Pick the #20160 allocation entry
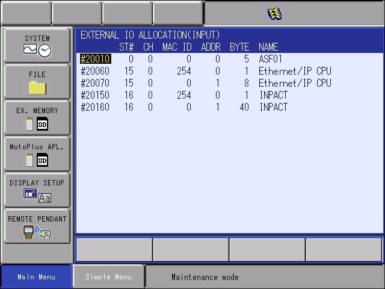 [95, 107]
